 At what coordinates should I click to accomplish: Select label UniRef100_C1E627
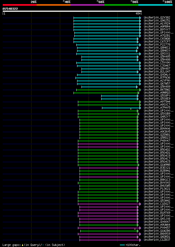click(157, 204)
